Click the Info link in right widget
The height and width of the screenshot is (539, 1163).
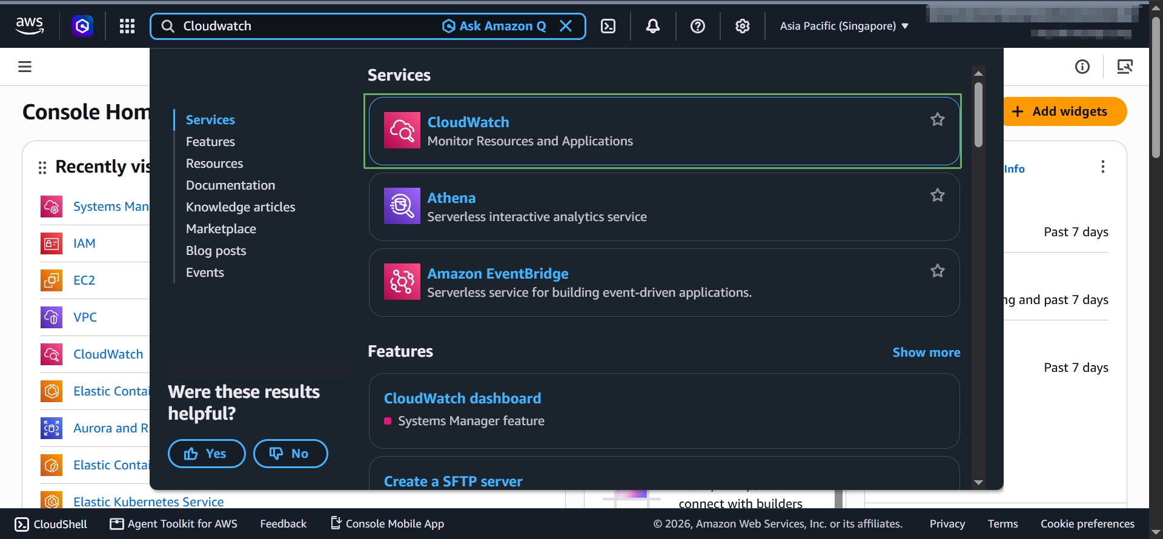point(1015,169)
